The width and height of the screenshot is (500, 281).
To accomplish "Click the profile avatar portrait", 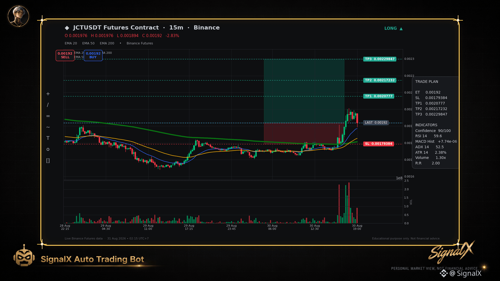I will 18,16.
